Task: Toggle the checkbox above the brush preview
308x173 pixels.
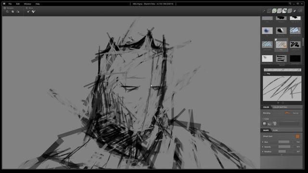Action: click(x=265, y=74)
